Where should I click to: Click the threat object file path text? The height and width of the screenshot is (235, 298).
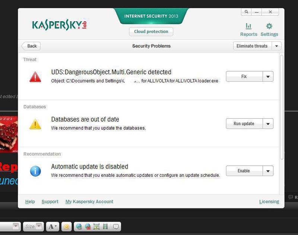(134, 81)
